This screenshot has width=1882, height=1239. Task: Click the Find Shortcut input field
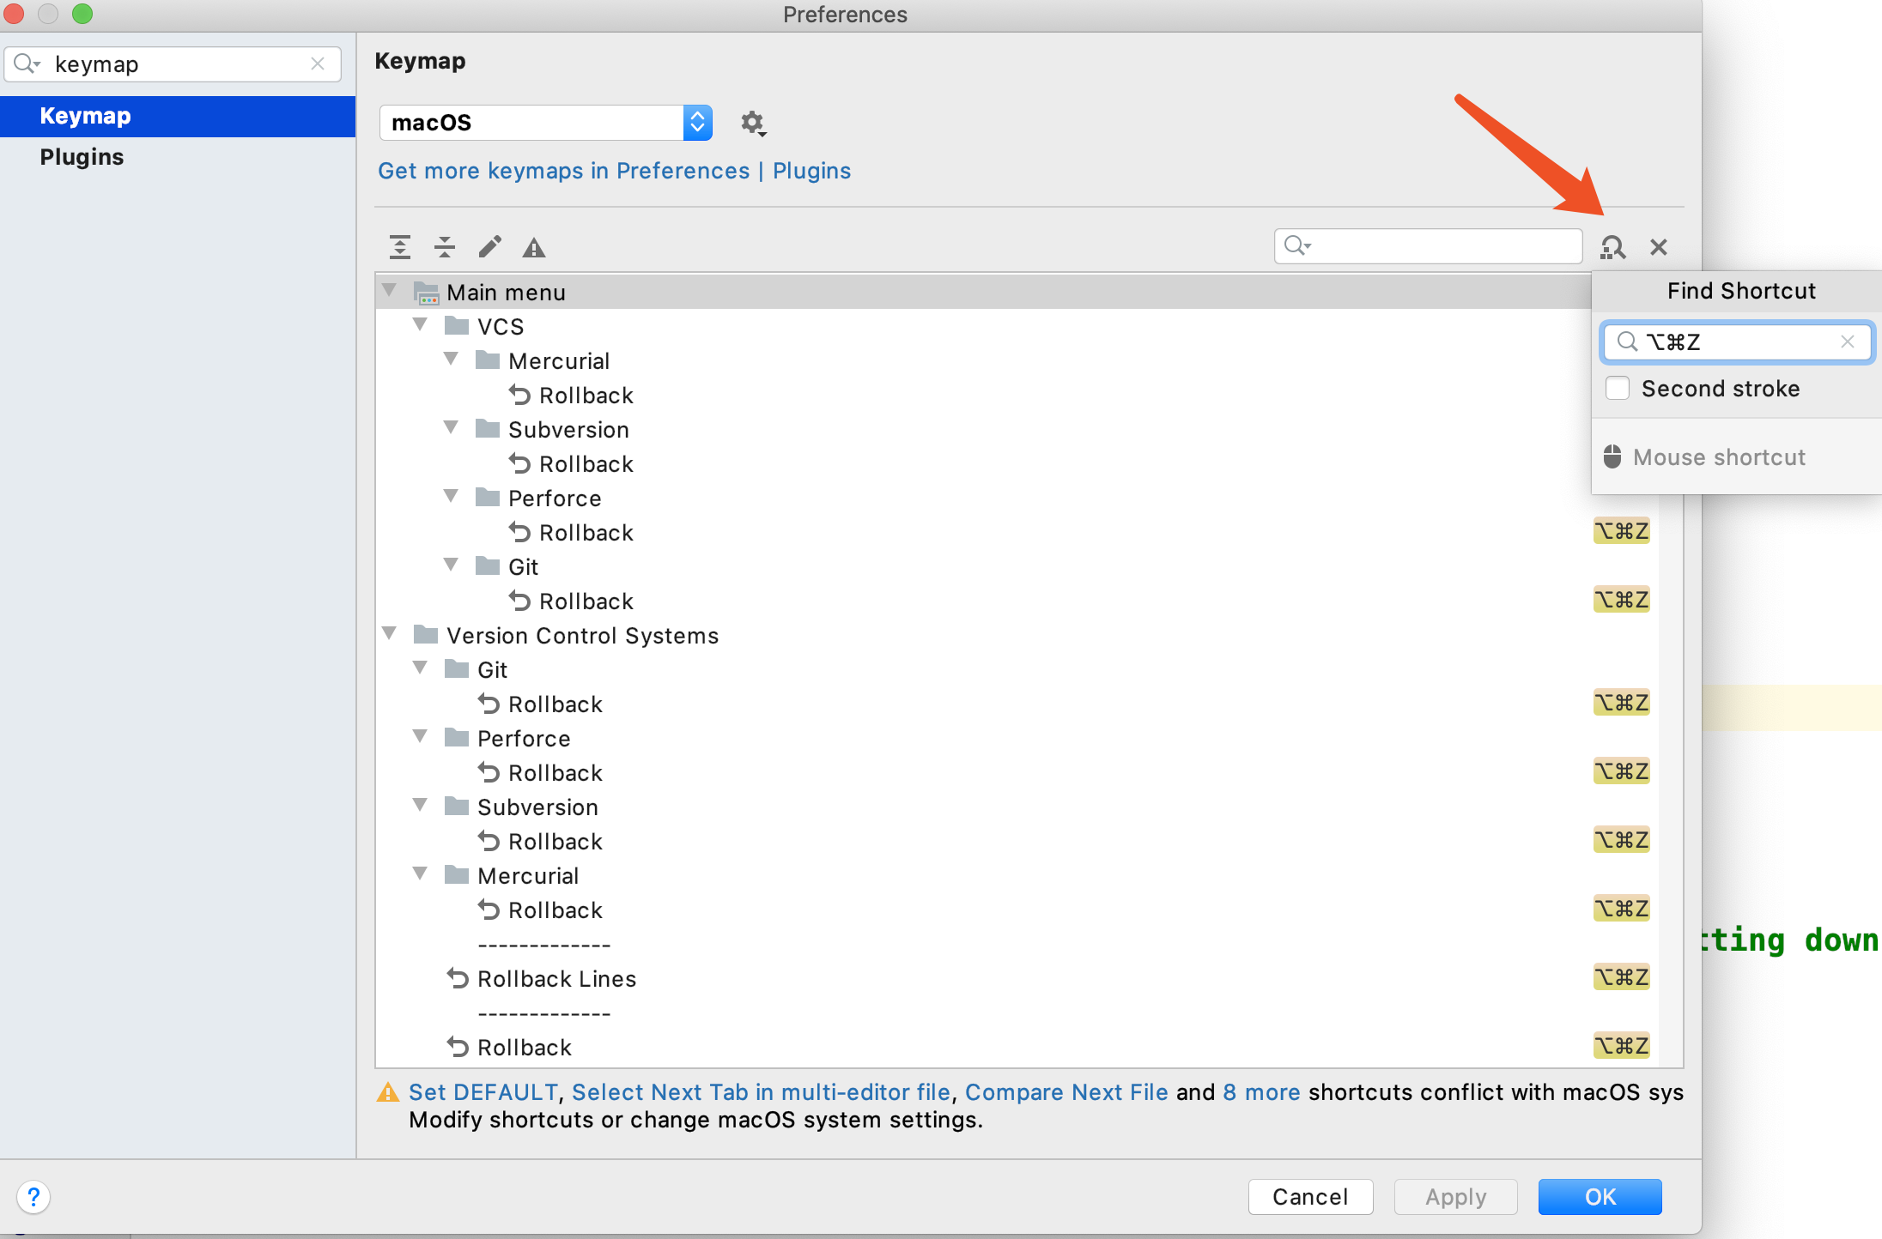(1736, 341)
